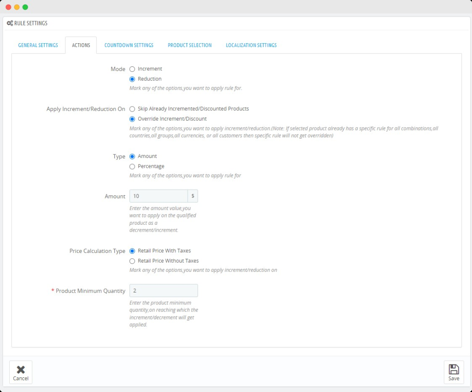Focus the Product Minimum Quantity field

(x=163, y=291)
